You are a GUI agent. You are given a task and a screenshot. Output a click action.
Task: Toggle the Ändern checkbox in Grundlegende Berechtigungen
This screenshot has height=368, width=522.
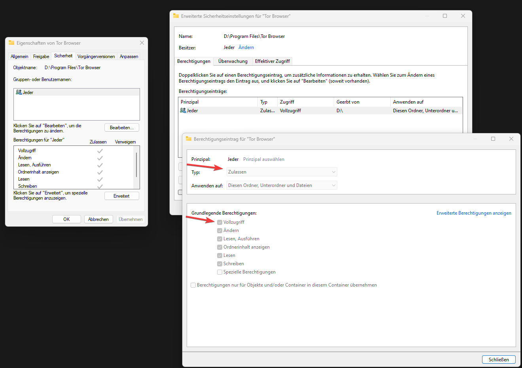click(x=219, y=230)
